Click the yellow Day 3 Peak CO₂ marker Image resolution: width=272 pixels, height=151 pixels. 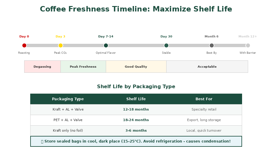pyautogui.click(x=60, y=45)
